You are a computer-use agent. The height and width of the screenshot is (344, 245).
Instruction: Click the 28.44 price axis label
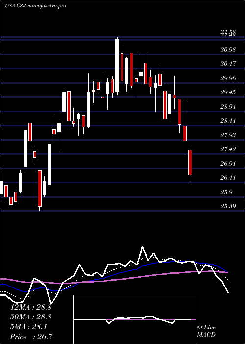pyautogui.click(x=228, y=121)
